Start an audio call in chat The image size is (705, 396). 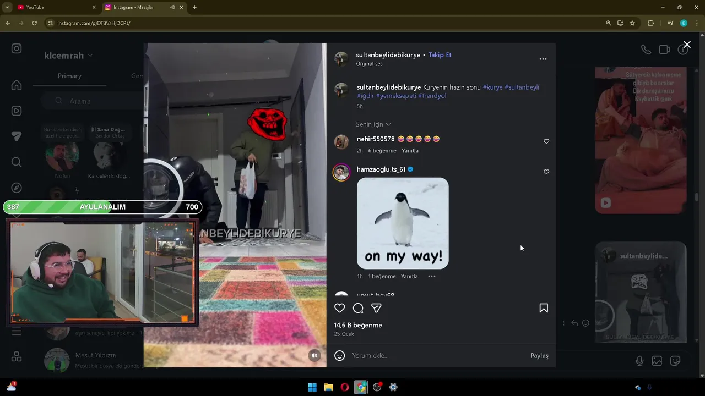point(646,50)
